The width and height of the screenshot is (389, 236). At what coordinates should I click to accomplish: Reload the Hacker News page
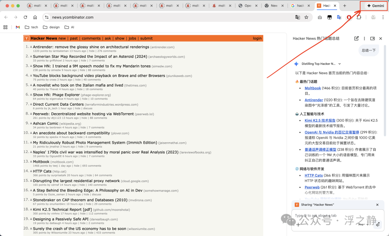coord(25,17)
